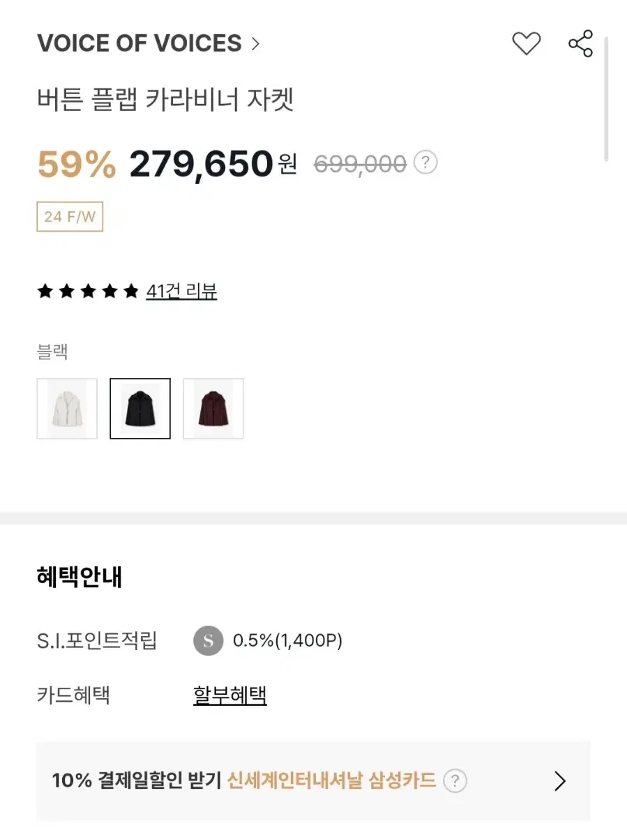This screenshot has height=837, width=627.
Task: Open the 41건 리뷰 link
Action: pyautogui.click(x=181, y=292)
